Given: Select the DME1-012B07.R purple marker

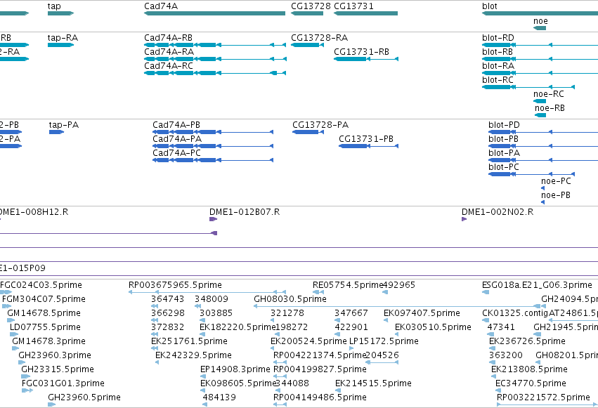Looking at the screenshot, I should pyautogui.click(x=213, y=219).
